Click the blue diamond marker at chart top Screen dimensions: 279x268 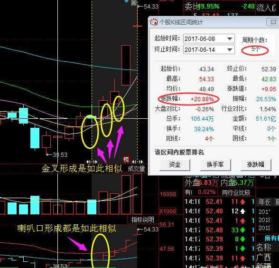pyautogui.click(x=126, y=1)
